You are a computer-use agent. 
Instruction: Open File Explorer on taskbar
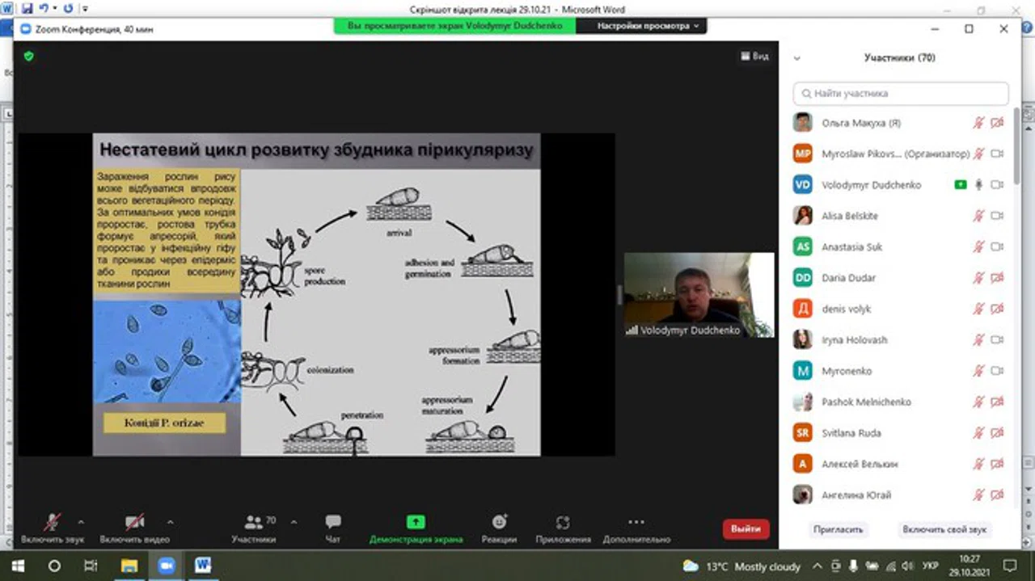click(129, 566)
